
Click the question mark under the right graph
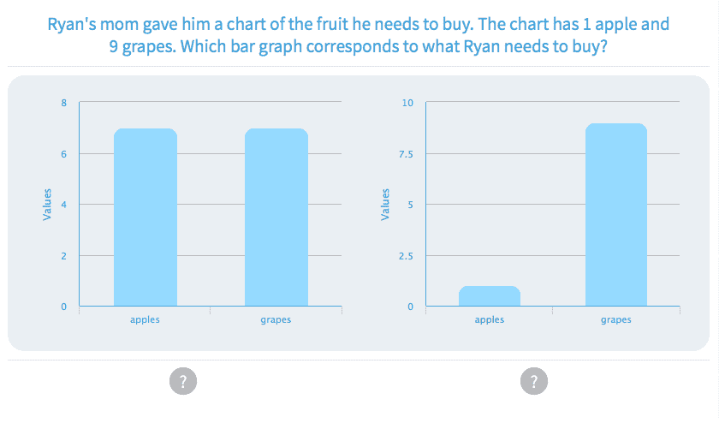point(533,381)
